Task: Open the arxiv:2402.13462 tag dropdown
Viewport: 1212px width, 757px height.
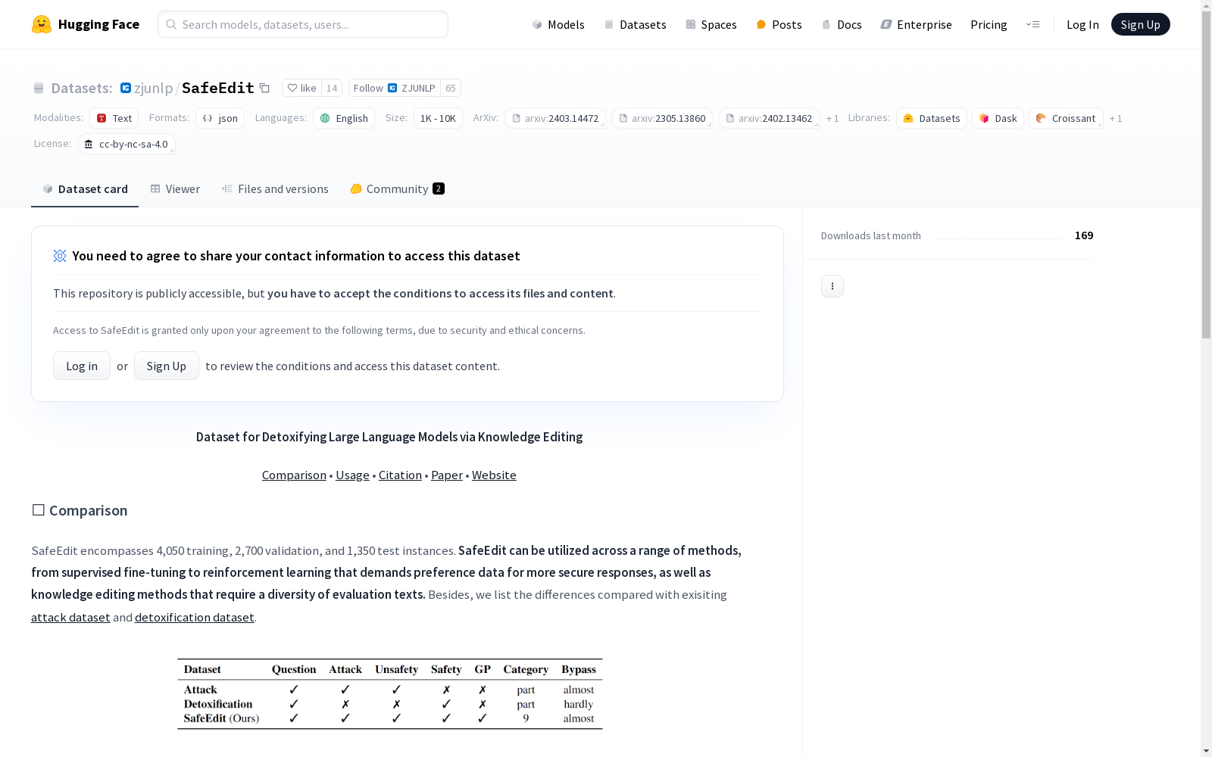Action: click(x=769, y=118)
